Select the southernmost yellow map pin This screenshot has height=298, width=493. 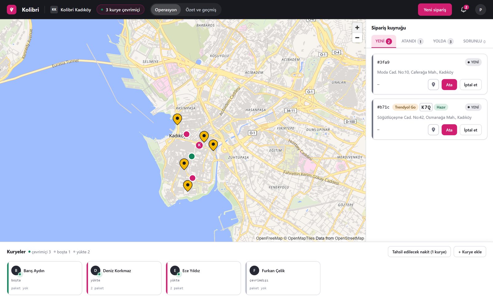[188, 186]
